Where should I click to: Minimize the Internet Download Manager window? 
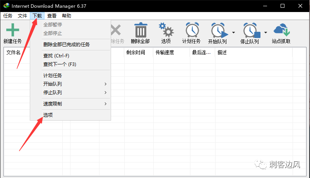[265, 6]
